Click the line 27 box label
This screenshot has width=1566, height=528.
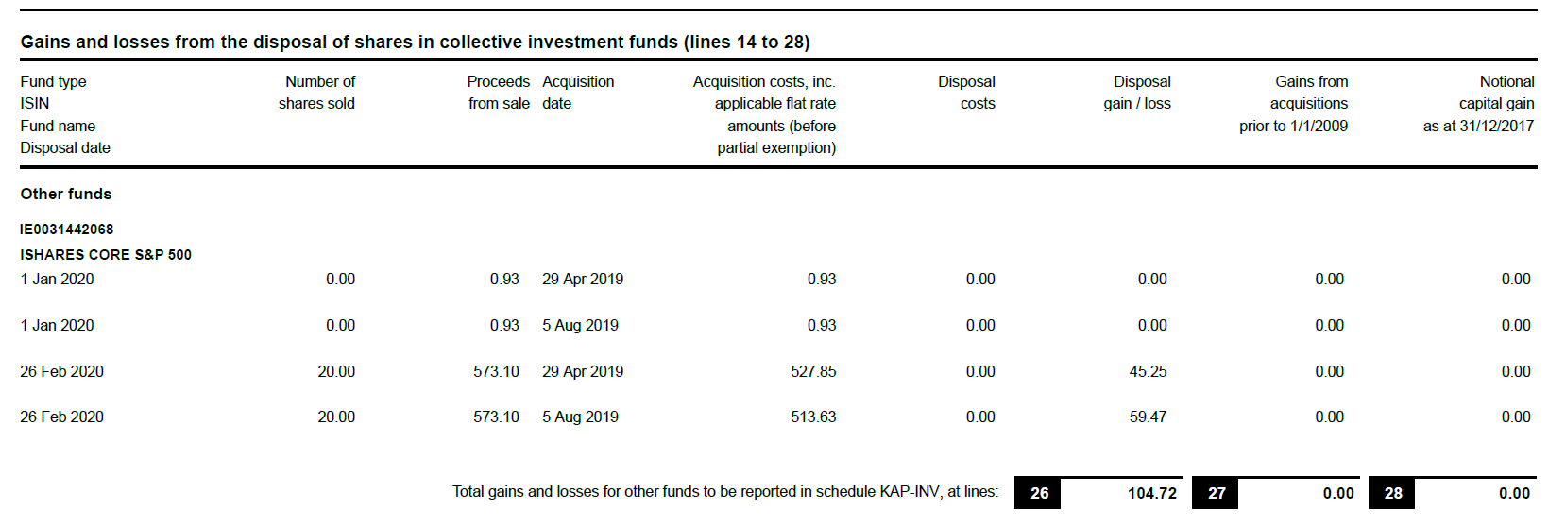(x=1217, y=493)
